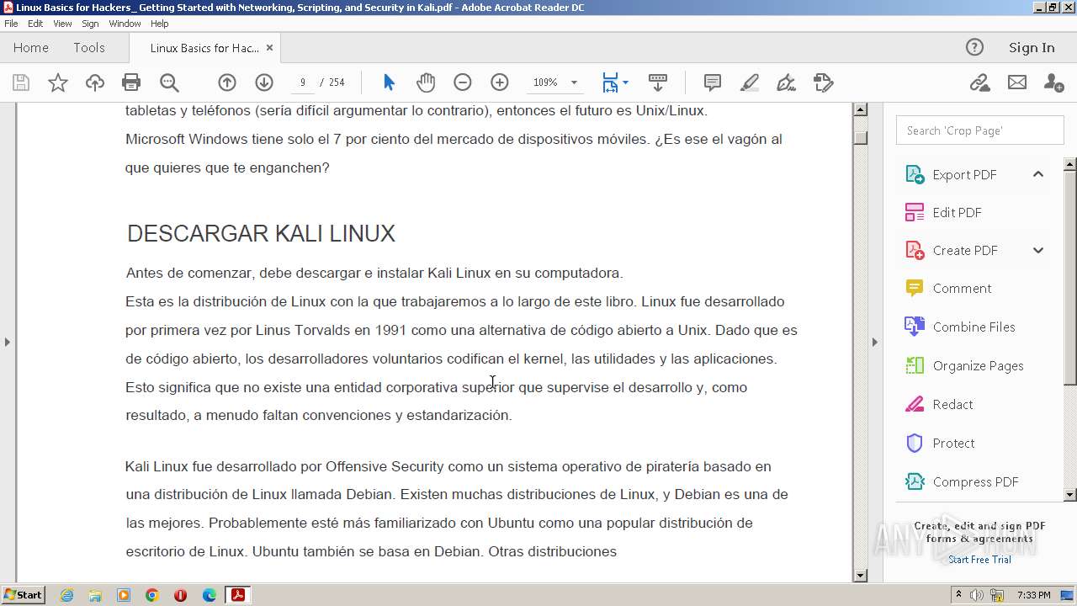Open help question mark icon
This screenshot has width=1077, height=606.
pyautogui.click(x=974, y=47)
